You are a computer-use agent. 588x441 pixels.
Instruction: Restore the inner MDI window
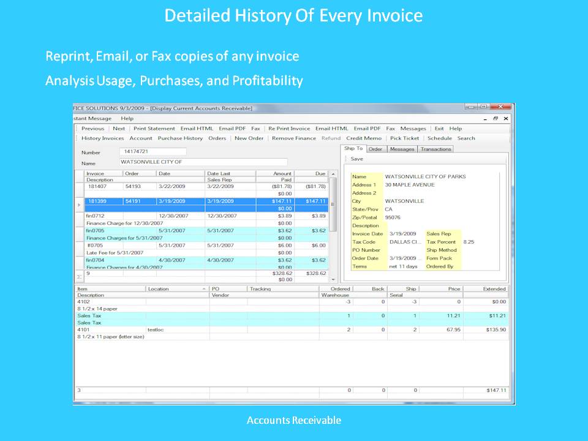point(496,118)
